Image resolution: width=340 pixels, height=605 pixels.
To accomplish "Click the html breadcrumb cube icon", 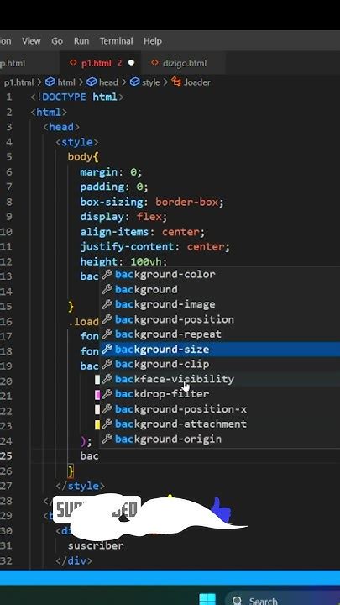I will [x=50, y=82].
